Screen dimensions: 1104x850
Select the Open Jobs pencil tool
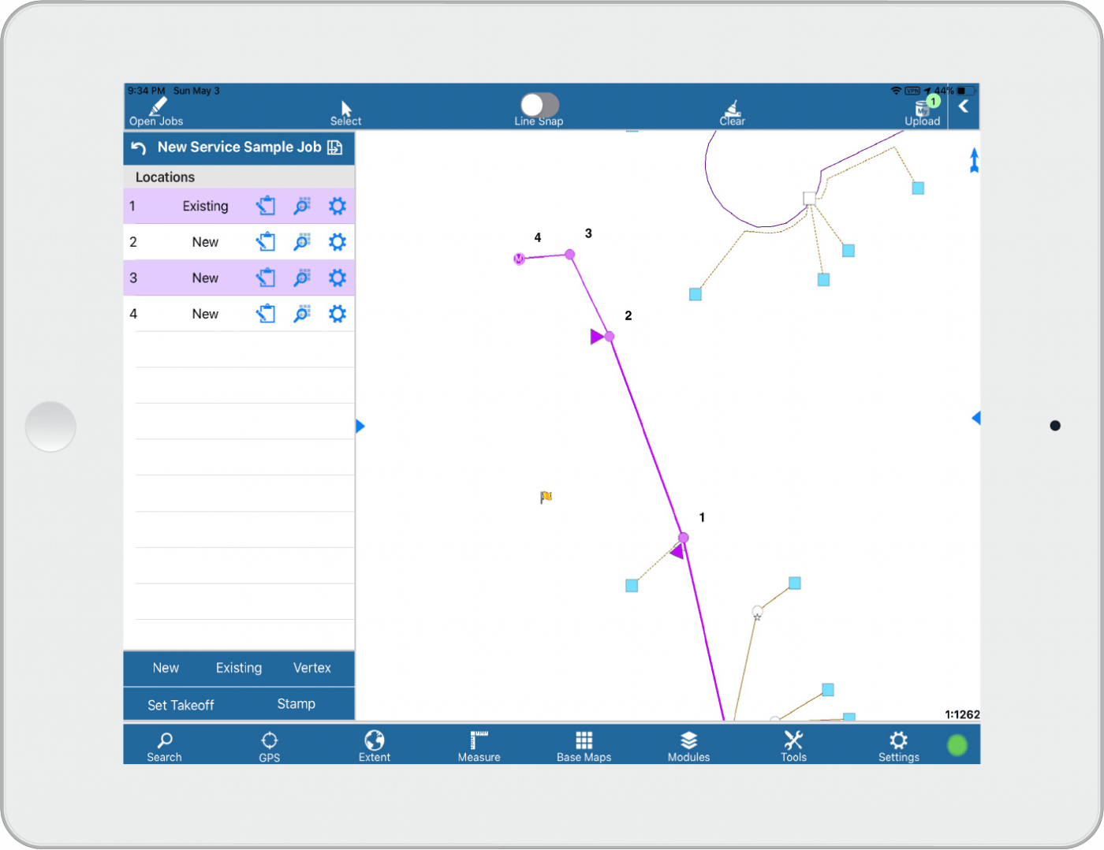pyautogui.click(x=155, y=108)
